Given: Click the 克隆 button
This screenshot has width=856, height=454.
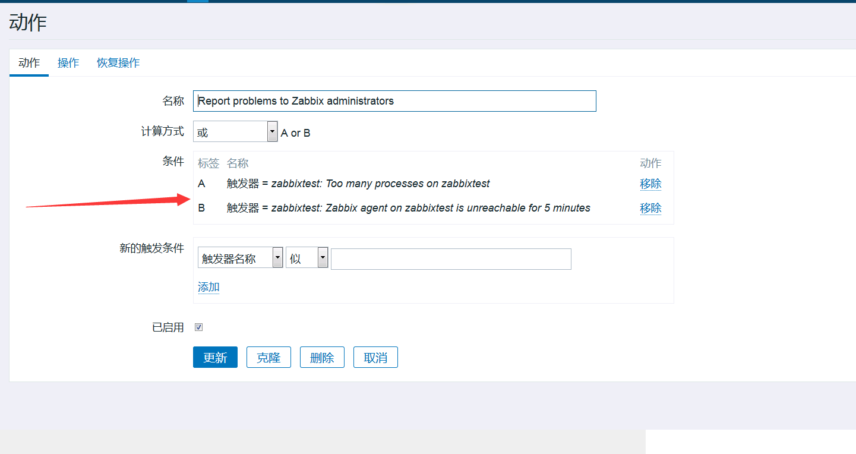Looking at the screenshot, I should (x=269, y=358).
